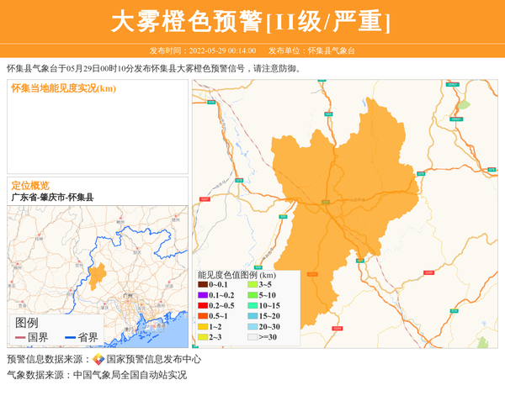Click the red 国界 line symbol in legend
505x396 pixels.
20,337
